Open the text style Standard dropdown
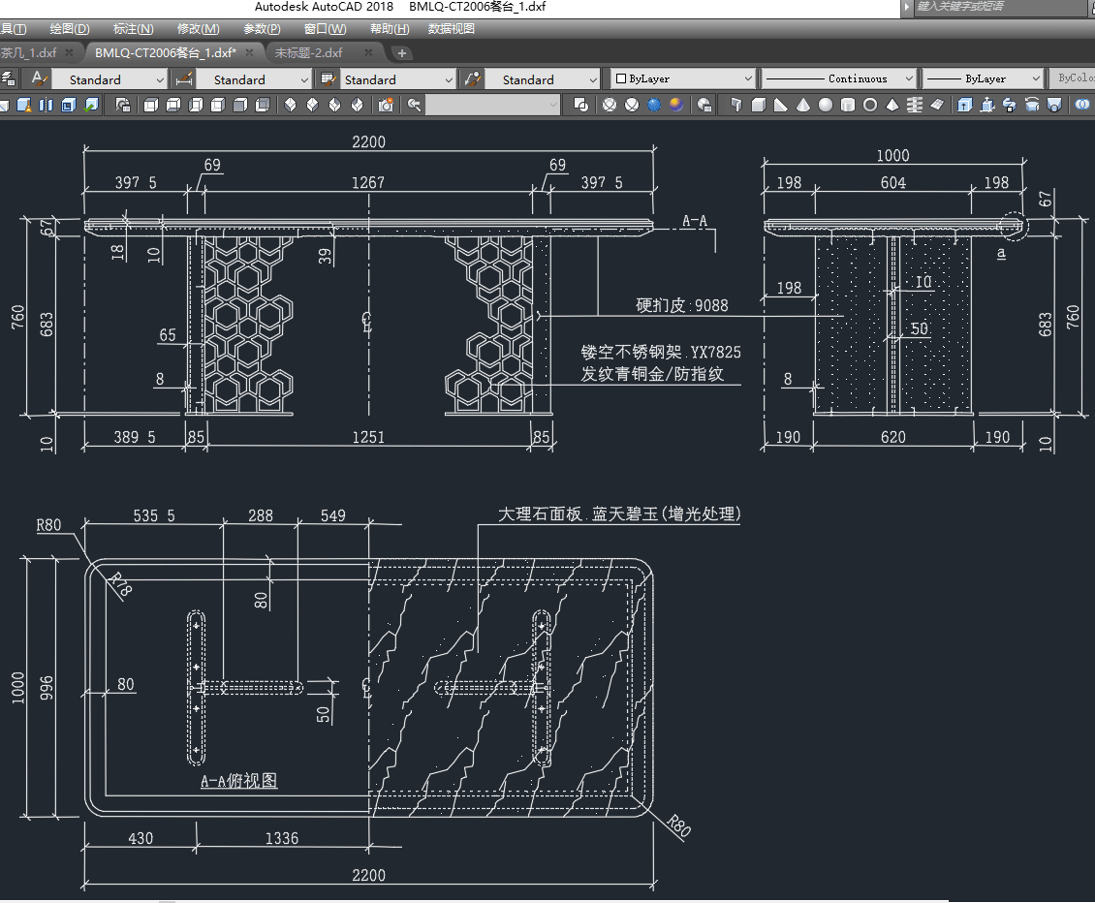The width and height of the screenshot is (1095, 903). pos(109,79)
